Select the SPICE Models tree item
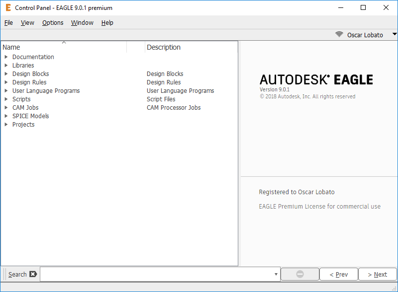Viewport: 398px width, 292px height. 31,116
